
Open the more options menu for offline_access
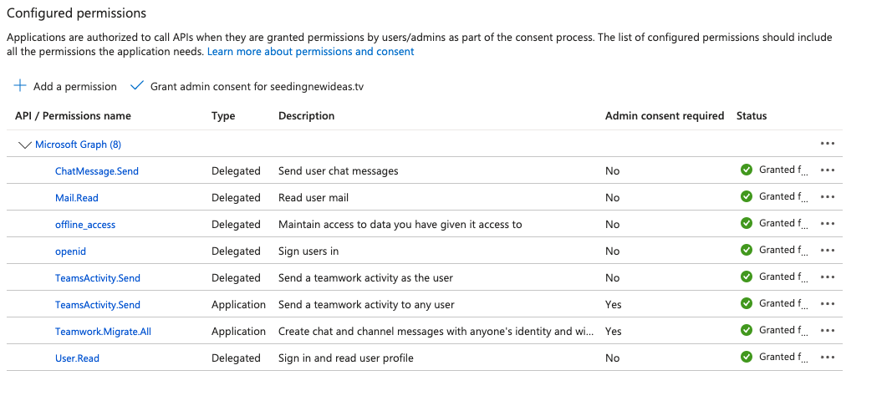pos(828,224)
